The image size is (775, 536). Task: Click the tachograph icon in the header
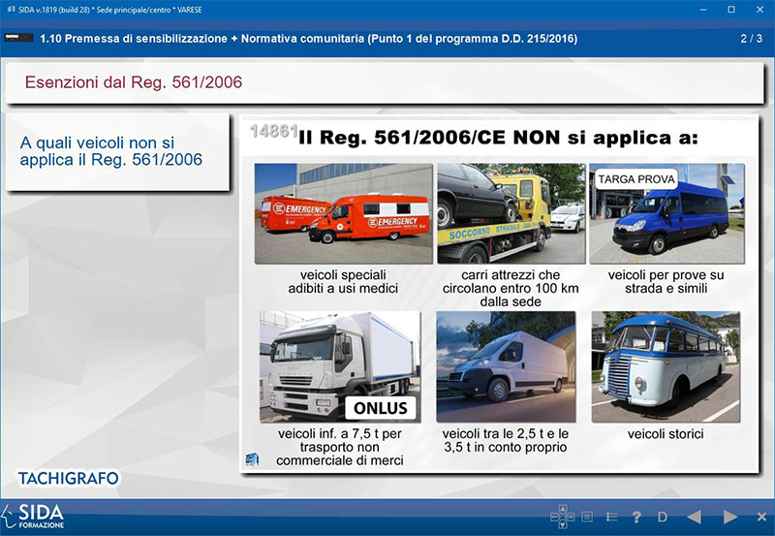(x=17, y=40)
